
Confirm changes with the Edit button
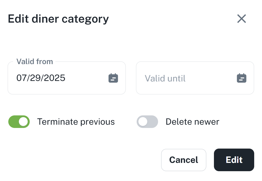pyautogui.click(x=234, y=160)
